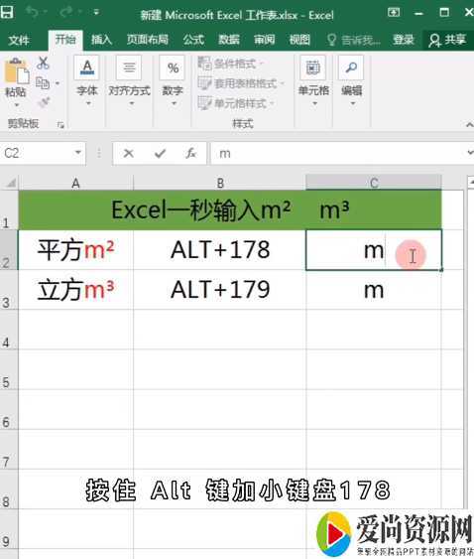Click cell C3 containing m

click(374, 290)
